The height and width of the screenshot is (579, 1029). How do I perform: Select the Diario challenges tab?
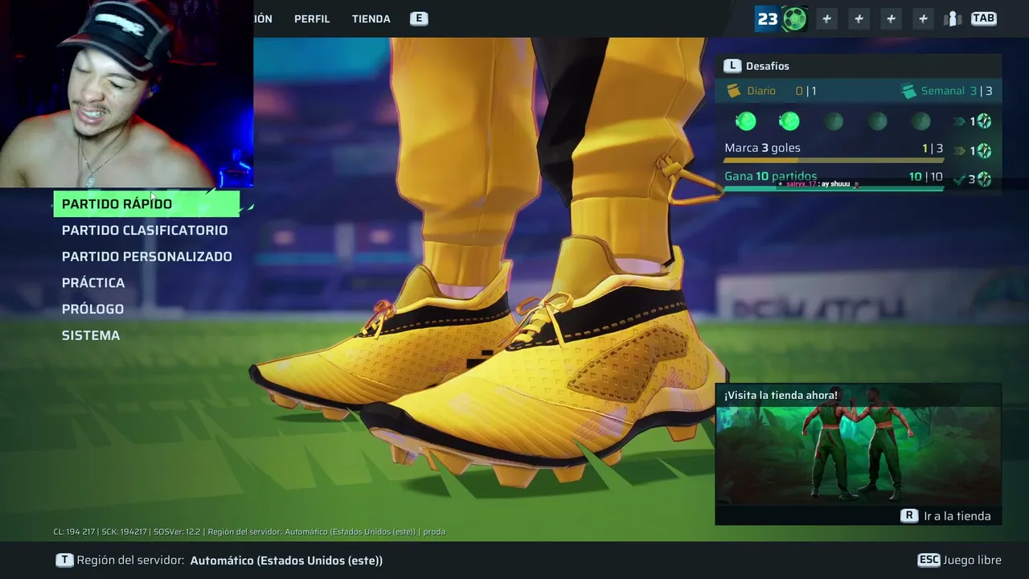click(x=772, y=91)
